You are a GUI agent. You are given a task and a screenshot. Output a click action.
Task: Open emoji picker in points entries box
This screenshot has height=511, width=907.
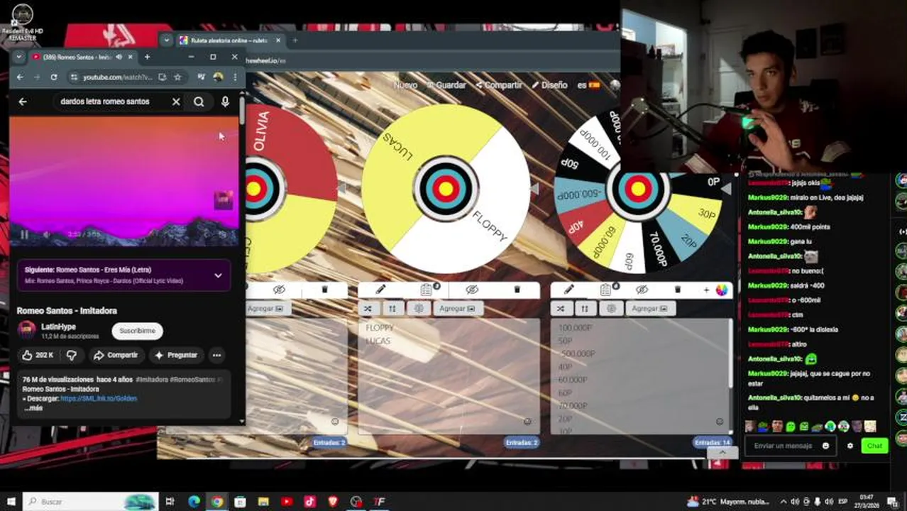(720, 422)
